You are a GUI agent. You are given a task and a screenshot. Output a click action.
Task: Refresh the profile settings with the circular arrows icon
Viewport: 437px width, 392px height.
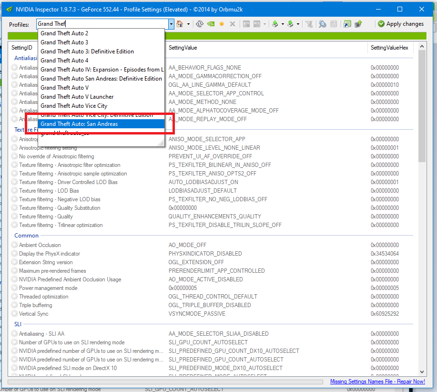tap(200, 24)
